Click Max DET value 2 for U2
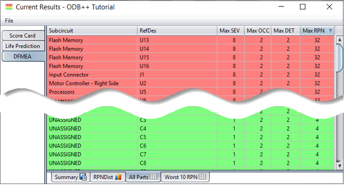The height and width of the screenshot is (186, 344). [288, 83]
